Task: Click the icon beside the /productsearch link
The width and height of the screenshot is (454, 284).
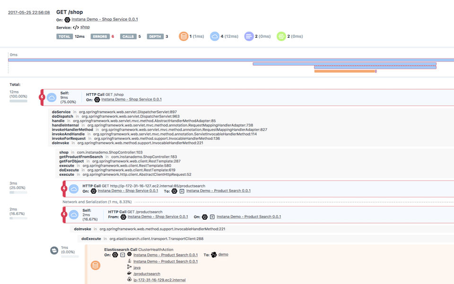Action: click(x=129, y=273)
